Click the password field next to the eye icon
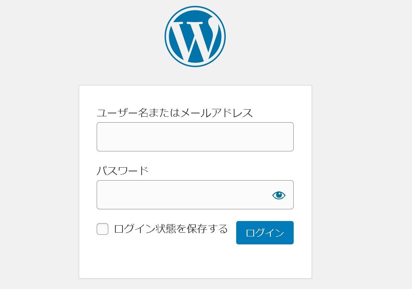412x289 pixels. pos(183,194)
